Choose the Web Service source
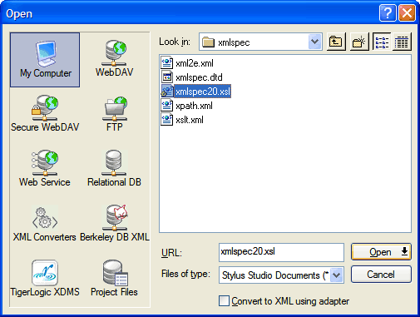Screen dimensions: 420x317 [45, 168]
